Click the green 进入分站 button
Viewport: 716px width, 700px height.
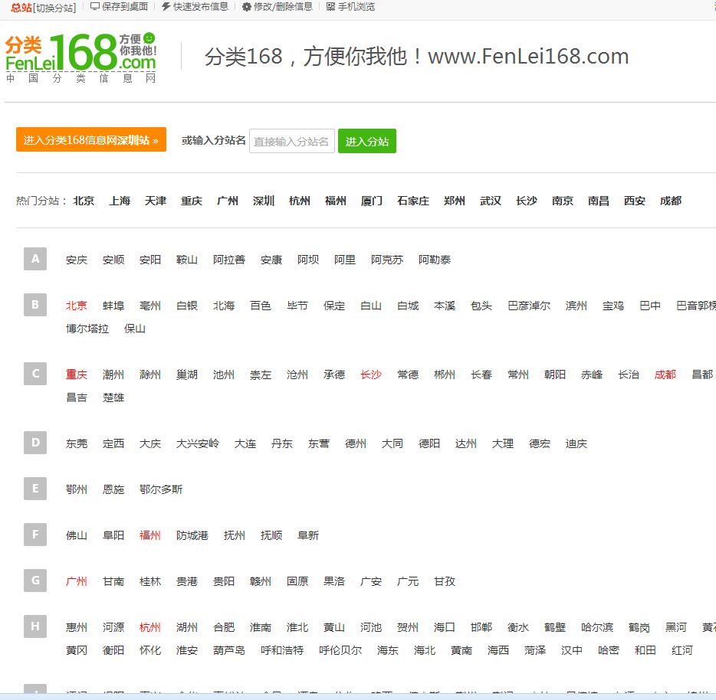[367, 141]
